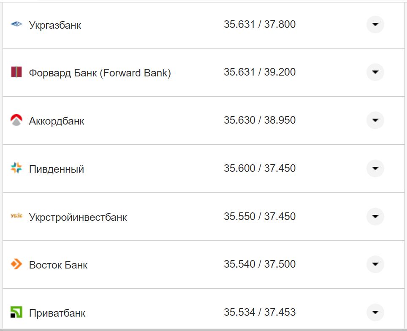Expand the Пивденный rate details

click(x=375, y=168)
